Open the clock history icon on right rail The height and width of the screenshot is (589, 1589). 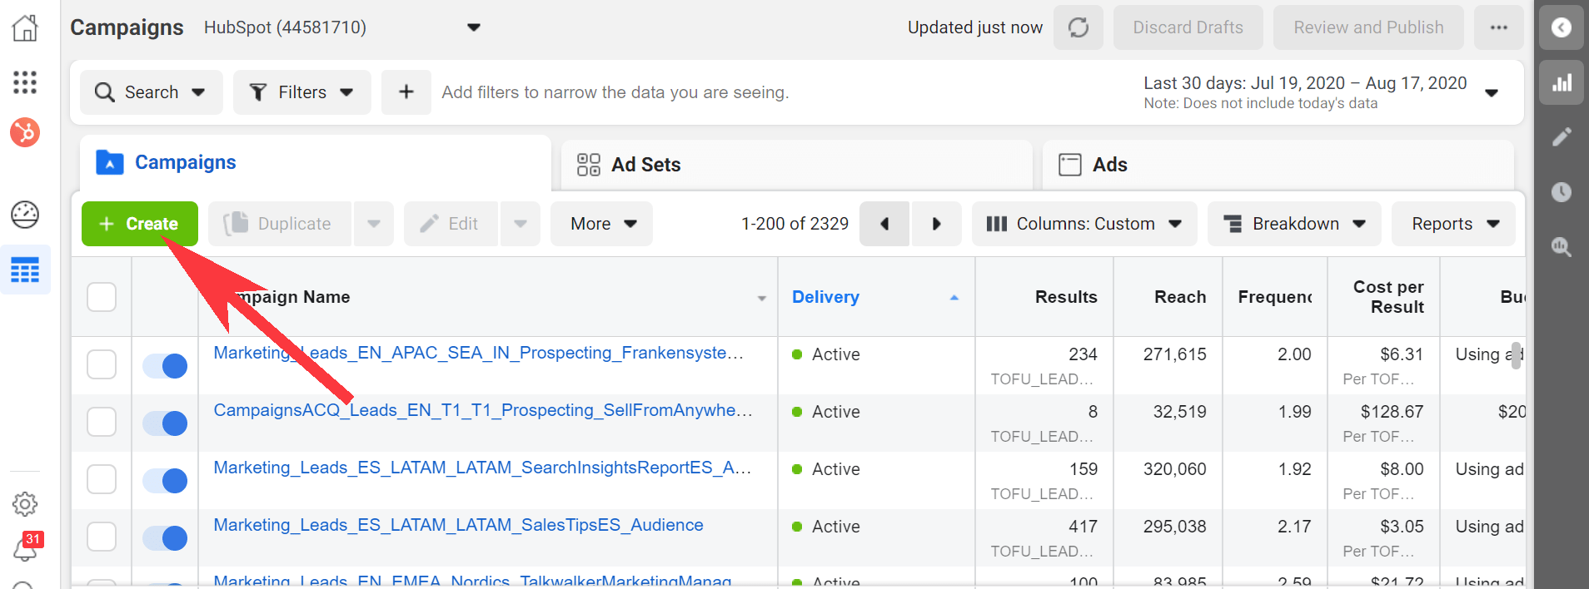pos(1562,192)
